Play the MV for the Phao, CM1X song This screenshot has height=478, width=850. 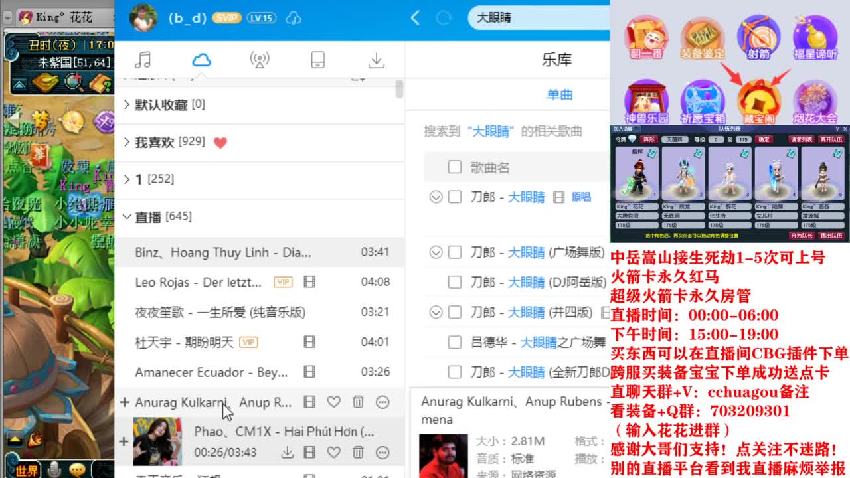[309, 453]
